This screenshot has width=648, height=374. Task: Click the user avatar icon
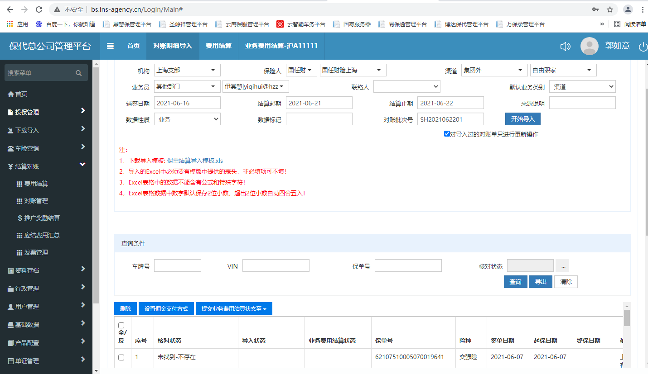tap(589, 46)
